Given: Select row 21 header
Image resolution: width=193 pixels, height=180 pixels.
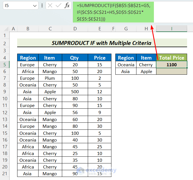Looking at the screenshot, I should click(5, 174).
